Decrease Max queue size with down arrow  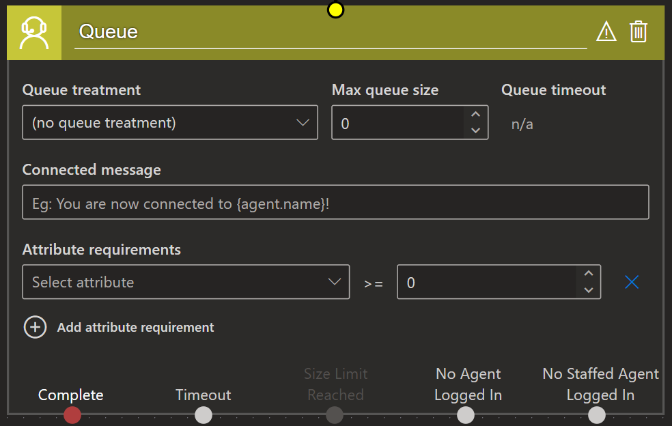(476, 130)
